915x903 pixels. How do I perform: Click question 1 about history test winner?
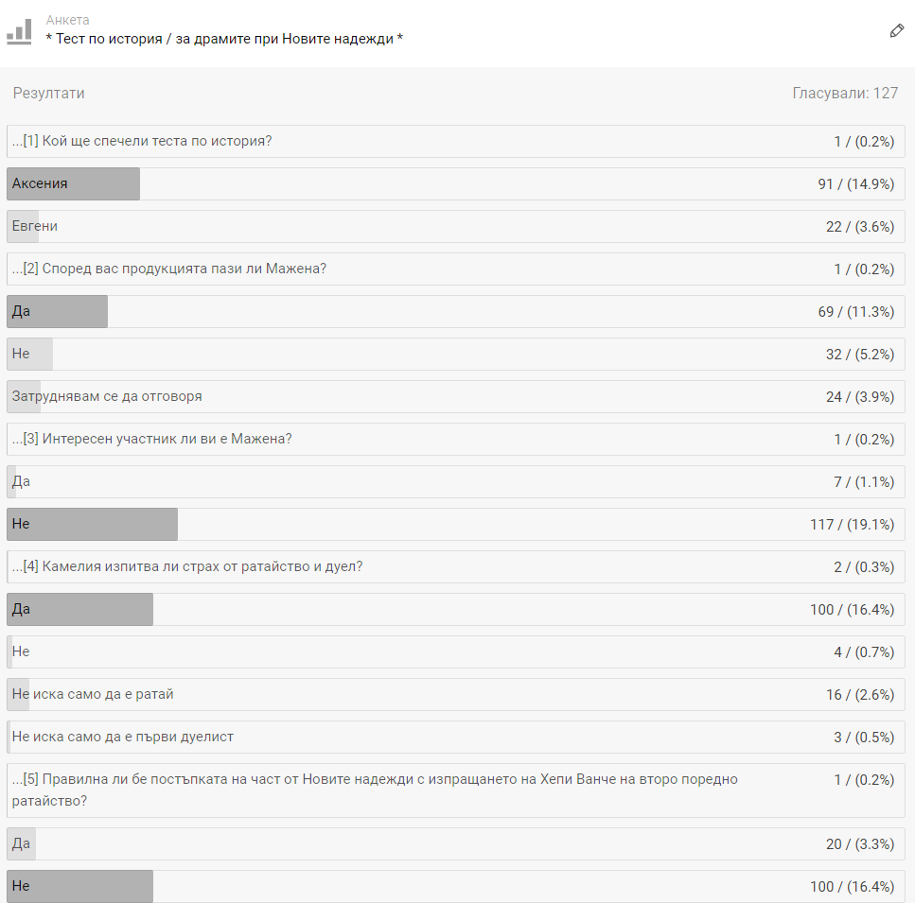tap(456, 141)
